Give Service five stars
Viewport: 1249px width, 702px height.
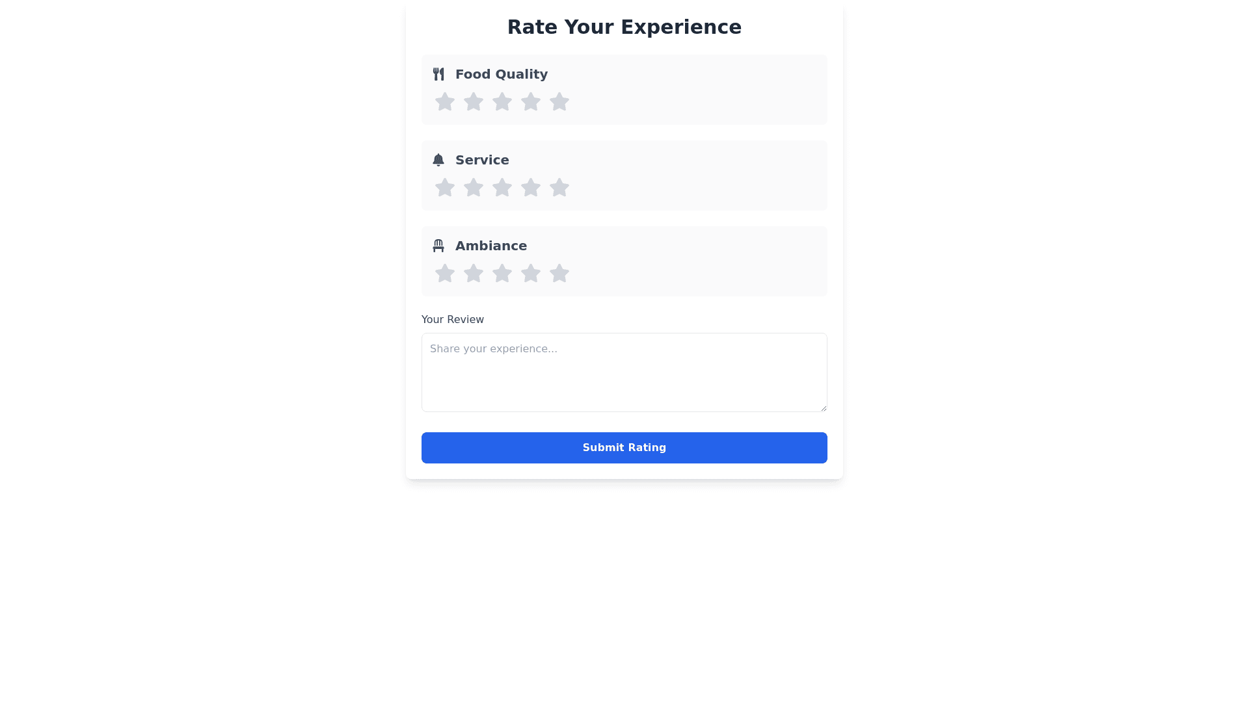559,188
